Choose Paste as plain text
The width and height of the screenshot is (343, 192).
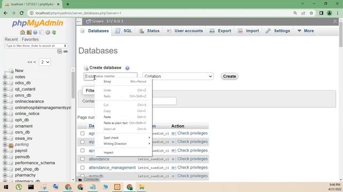tap(124, 123)
